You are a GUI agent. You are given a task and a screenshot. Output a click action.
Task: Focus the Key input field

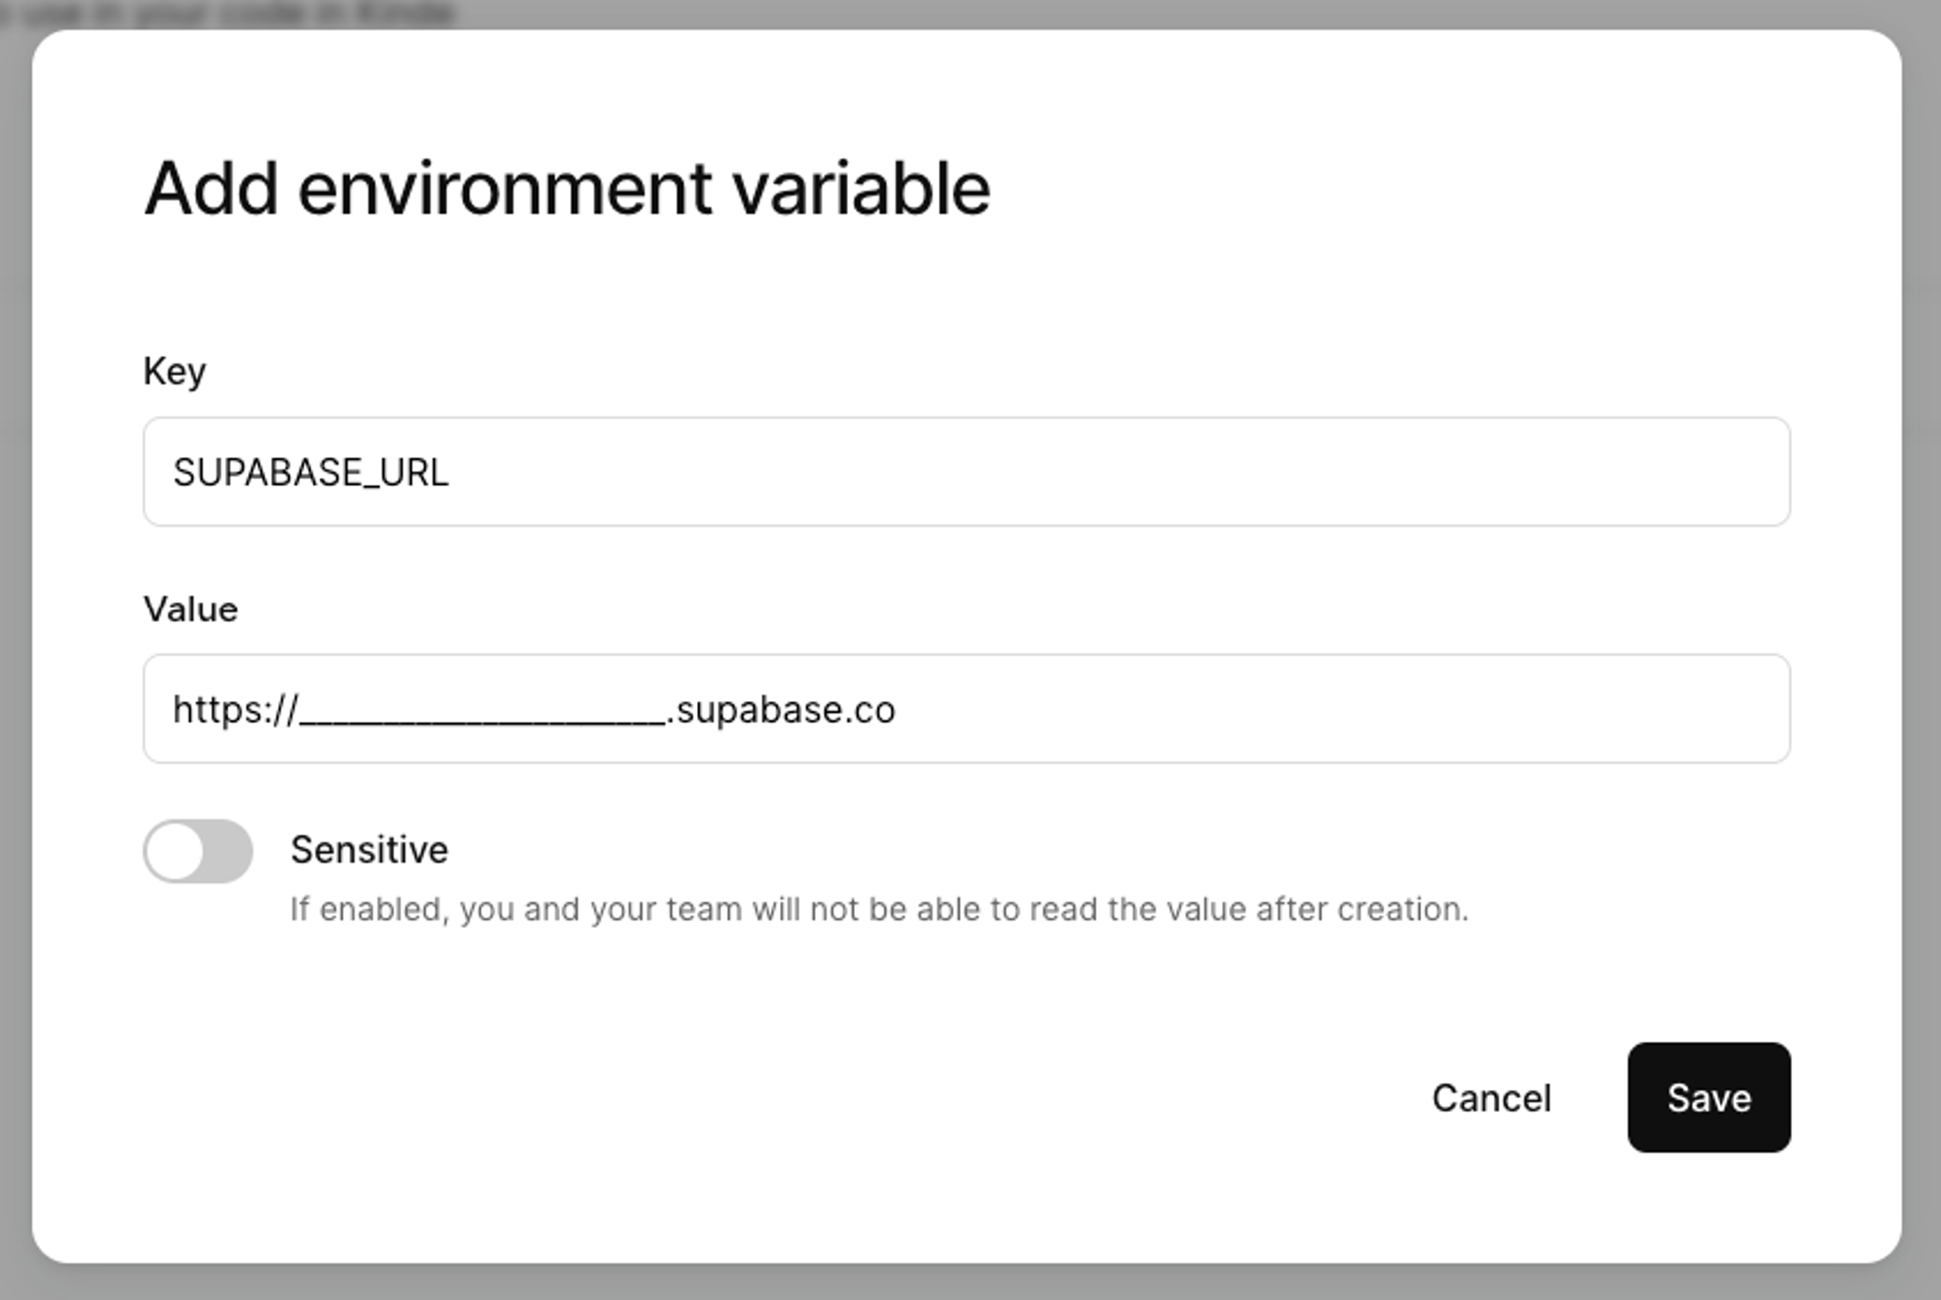coord(965,472)
